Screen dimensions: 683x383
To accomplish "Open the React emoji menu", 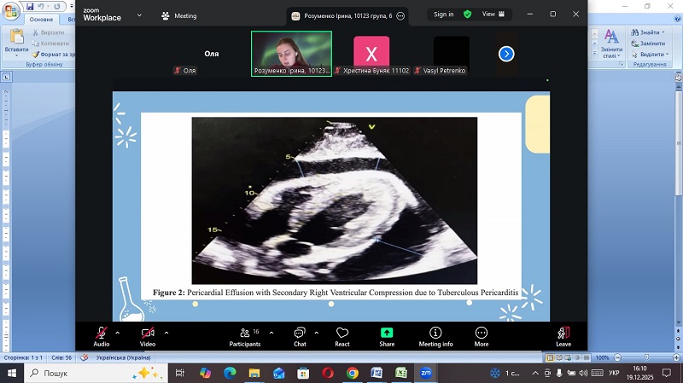I will (342, 335).
